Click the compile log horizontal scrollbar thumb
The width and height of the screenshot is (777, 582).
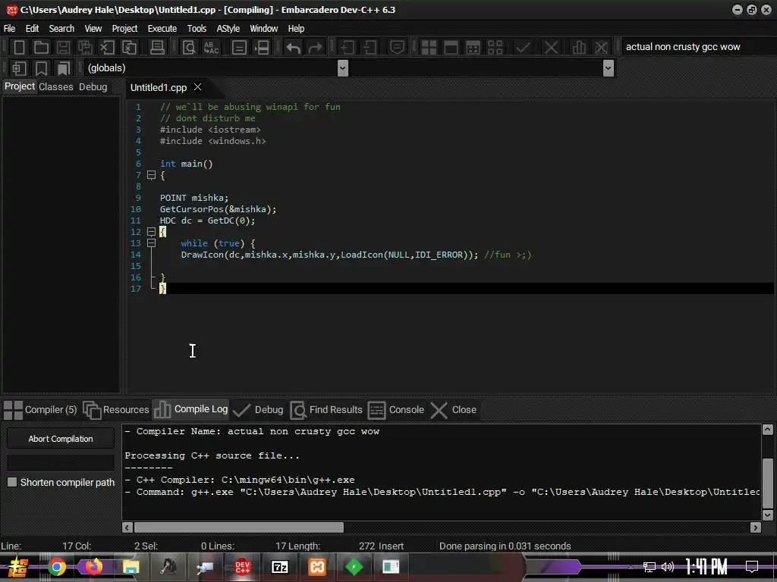coord(239,527)
